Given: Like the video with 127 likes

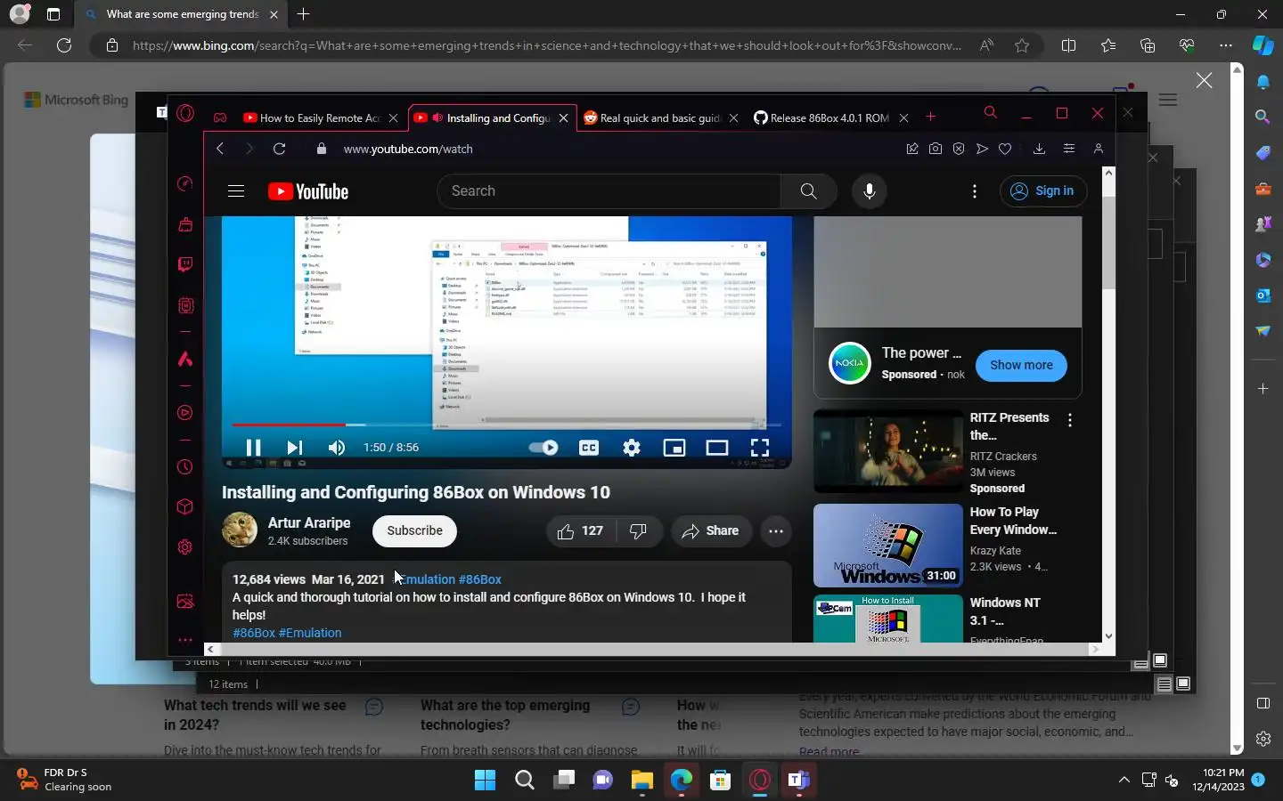Looking at the screenshot, I should [580, 531].
